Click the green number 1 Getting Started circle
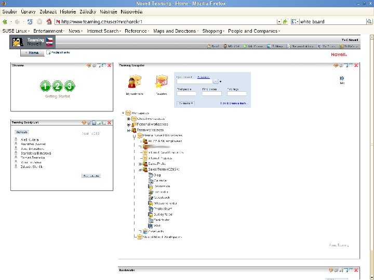Screen dimensions: 374x280 click(45, 86)
